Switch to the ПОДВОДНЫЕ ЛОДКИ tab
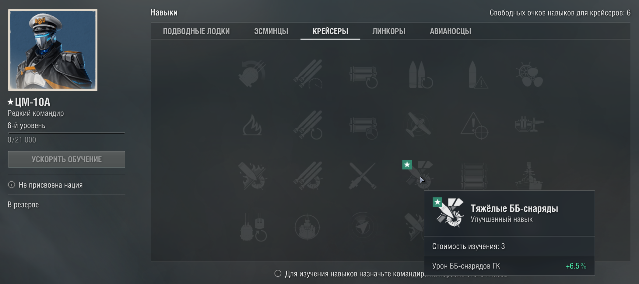This screenshot has width=639, height=284. pyautogui.click(x=196, y=31)
